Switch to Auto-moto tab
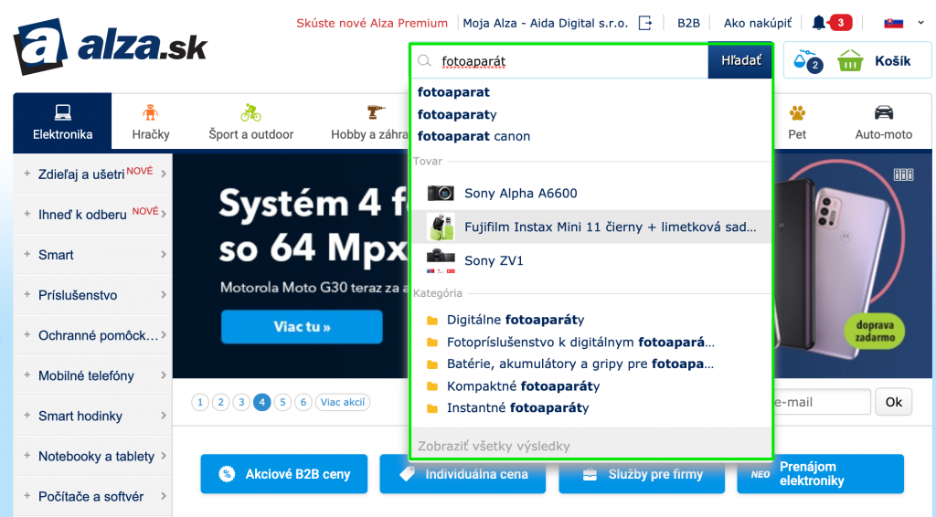 (x=884, y=121)
